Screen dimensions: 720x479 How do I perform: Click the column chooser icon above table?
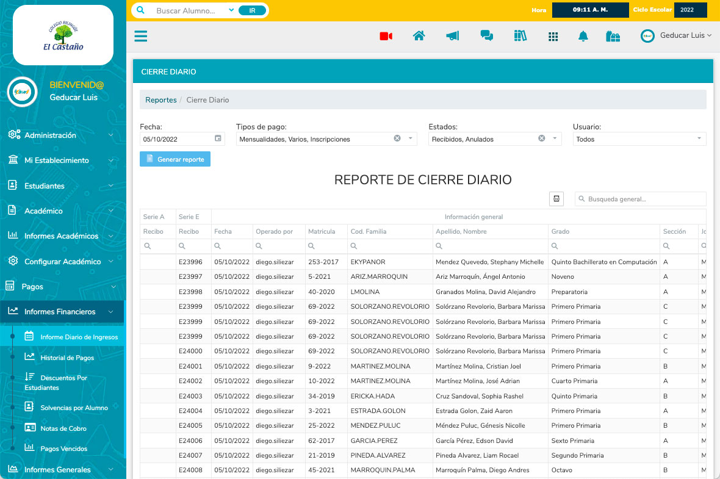(x=556, y=199)
